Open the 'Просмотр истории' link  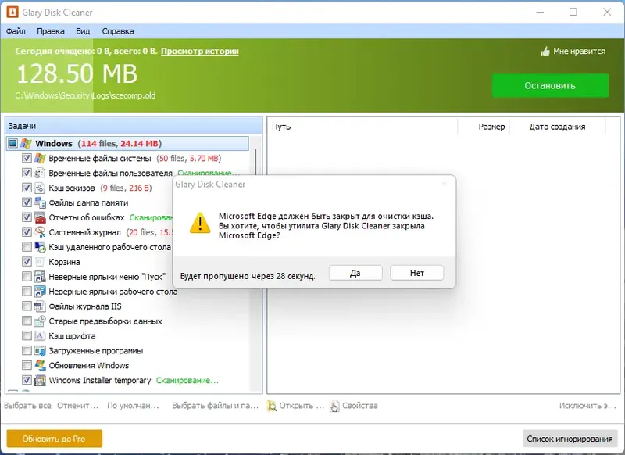pyautogui.click(x=200, y=51)
